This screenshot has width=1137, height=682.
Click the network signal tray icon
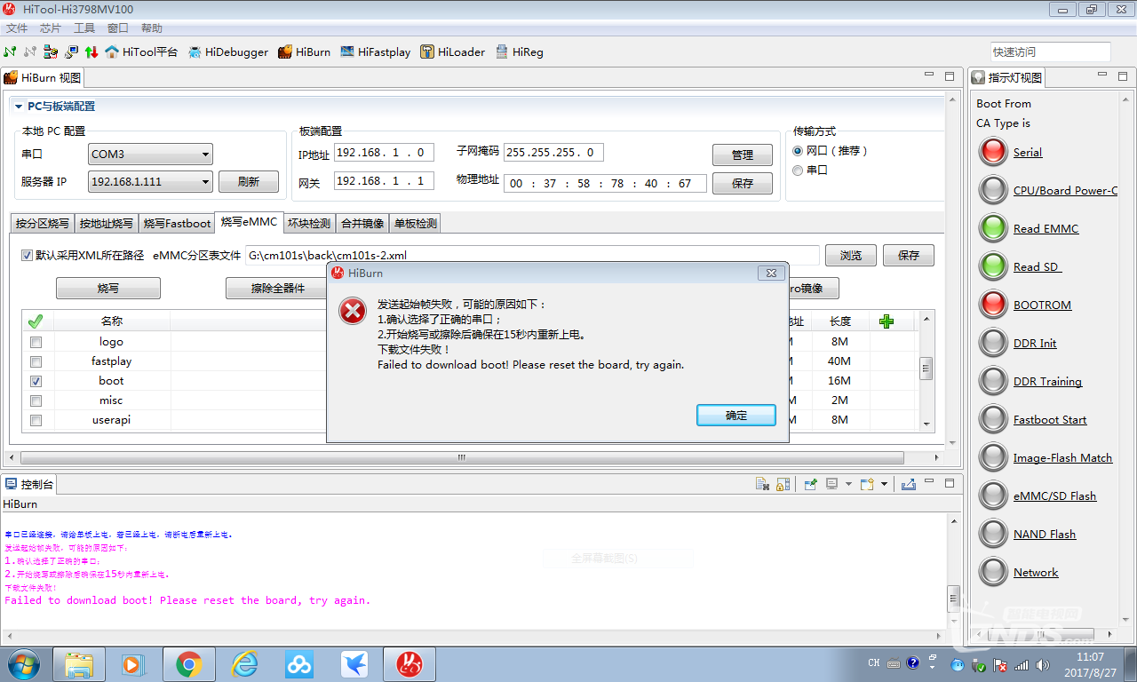click(x=1022, y=664)
